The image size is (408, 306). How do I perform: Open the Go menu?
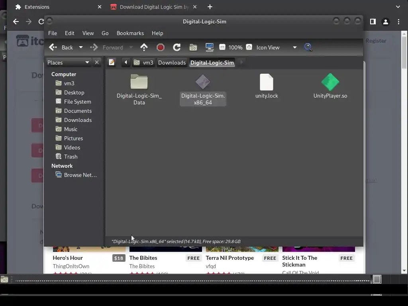tap(105, 33)
